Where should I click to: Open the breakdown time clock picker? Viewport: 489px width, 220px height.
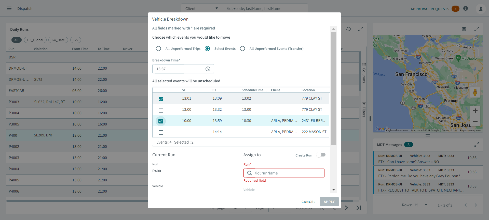[208, 69]
